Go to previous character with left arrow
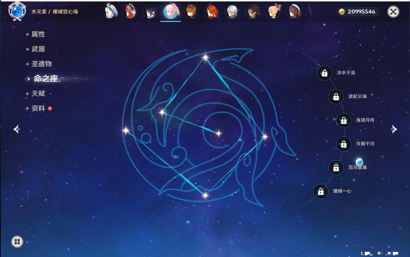410x257 pixels. pos(16,129)
